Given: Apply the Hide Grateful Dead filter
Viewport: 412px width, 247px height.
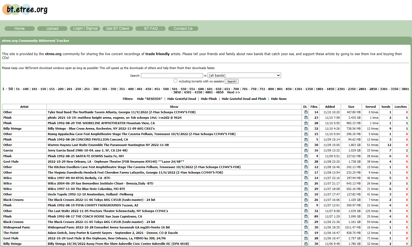Looking at the screenshot, I should tap(182, 99).
